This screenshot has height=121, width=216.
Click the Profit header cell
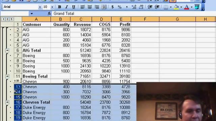tap(121, 25)
